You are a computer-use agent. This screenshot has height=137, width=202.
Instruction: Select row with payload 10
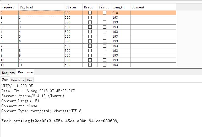(39, 60)
